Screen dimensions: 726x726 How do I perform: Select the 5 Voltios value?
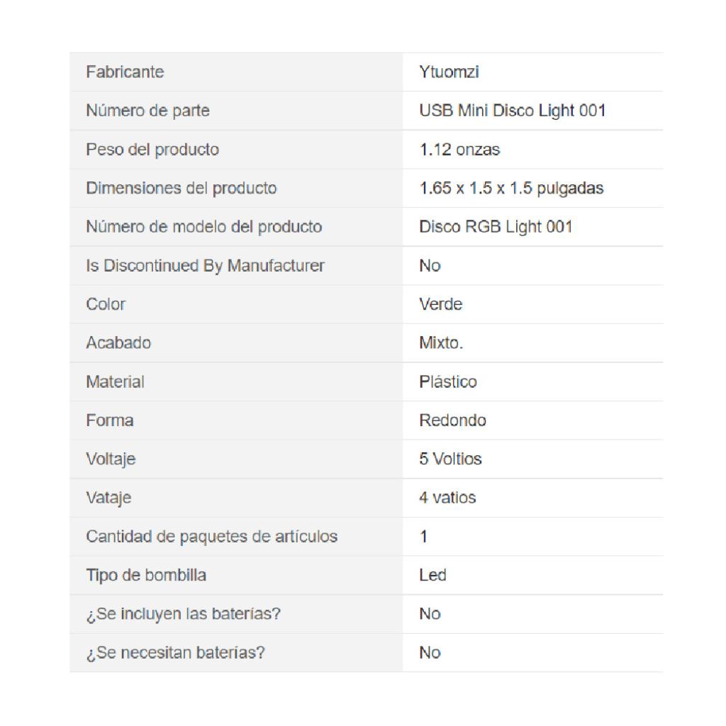450,459
